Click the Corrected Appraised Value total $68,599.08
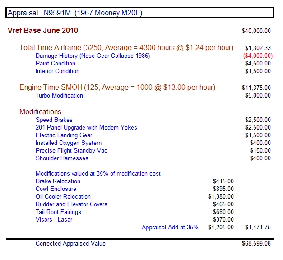This screenshot has width=283, height=260. point(256,244)
